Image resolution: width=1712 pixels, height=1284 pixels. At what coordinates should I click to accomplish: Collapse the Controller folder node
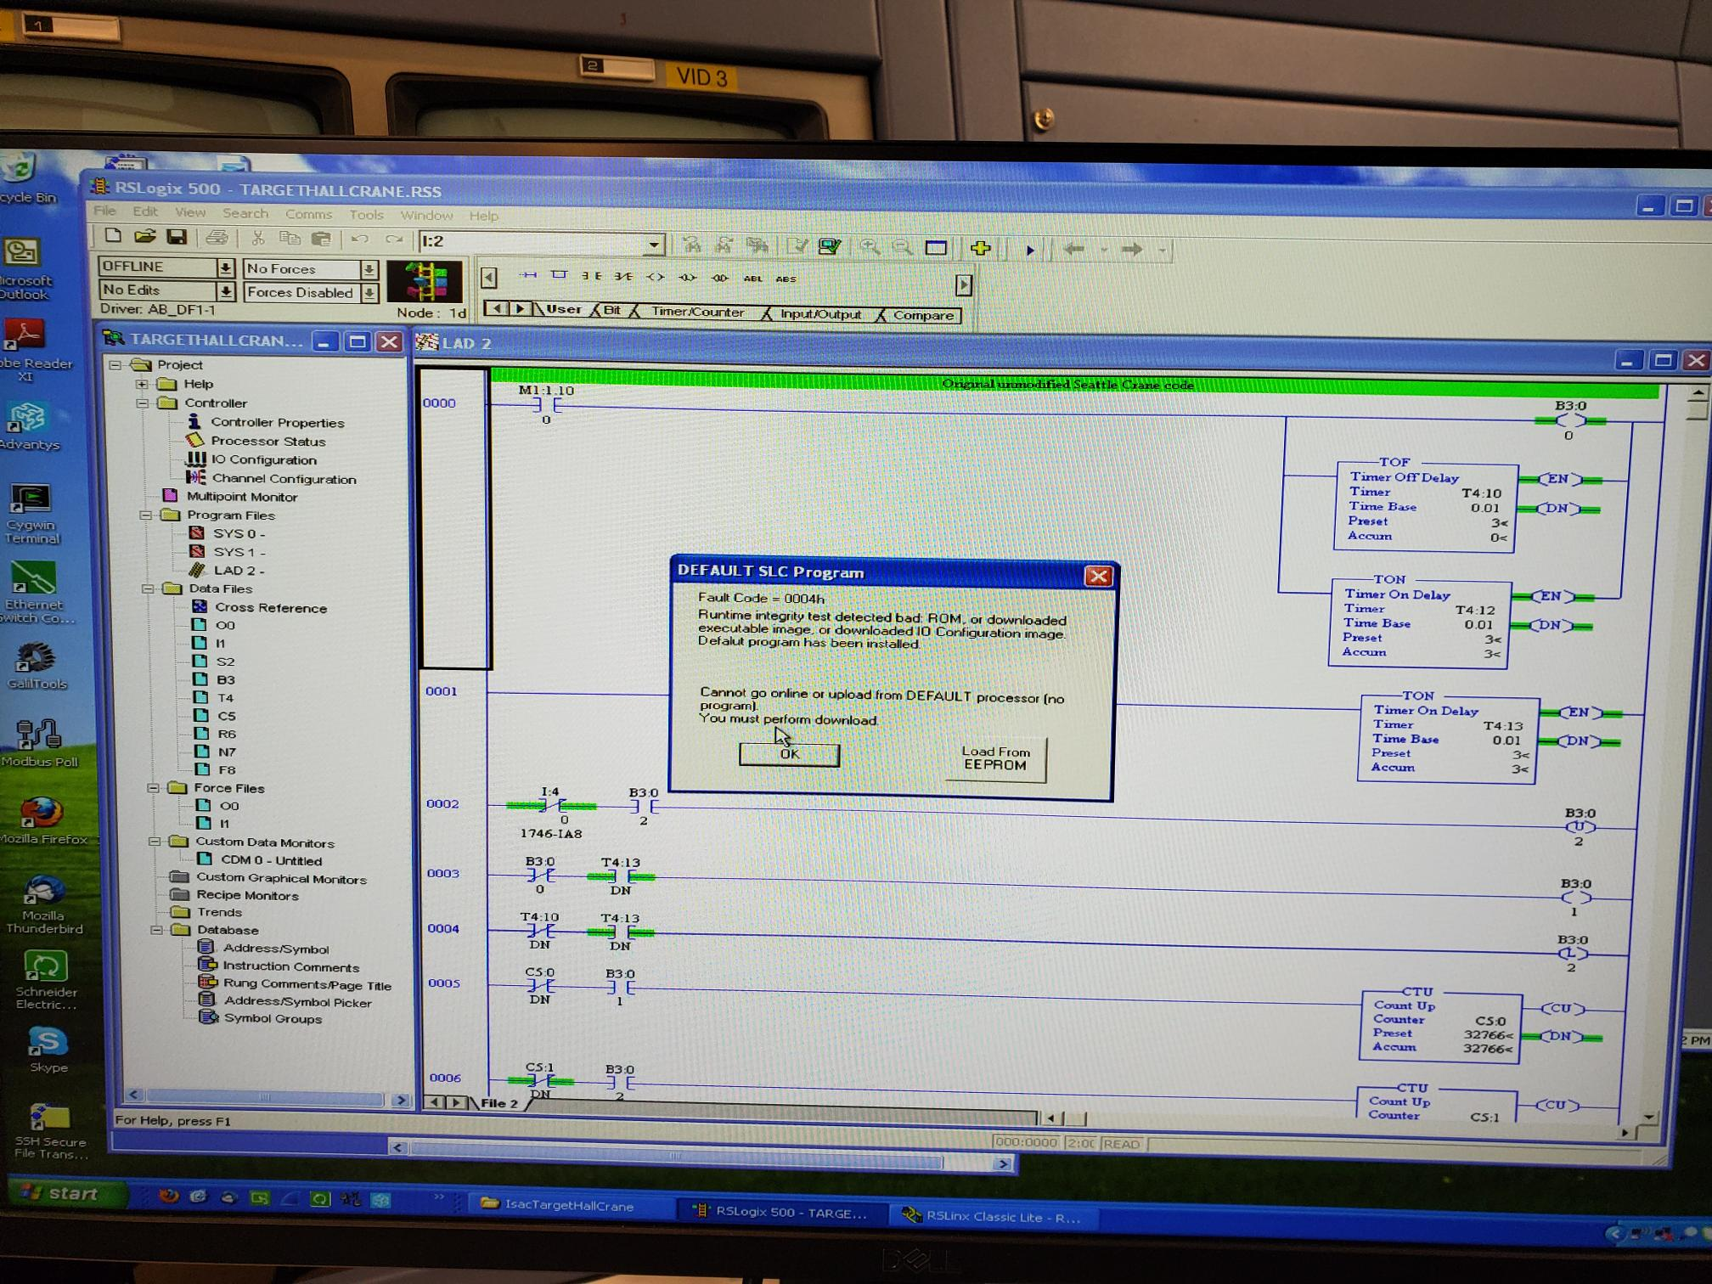coord(143,403)
